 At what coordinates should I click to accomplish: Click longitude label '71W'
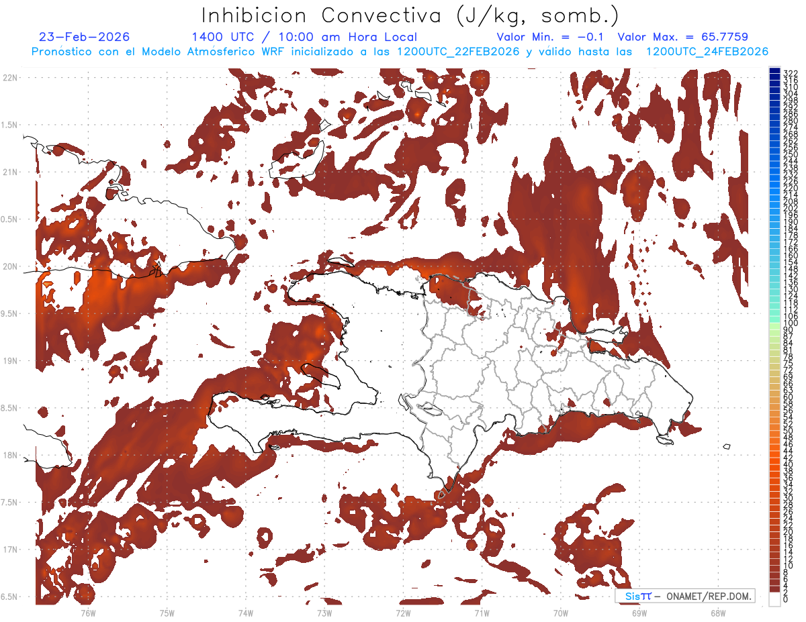click(x=482, y=613)
